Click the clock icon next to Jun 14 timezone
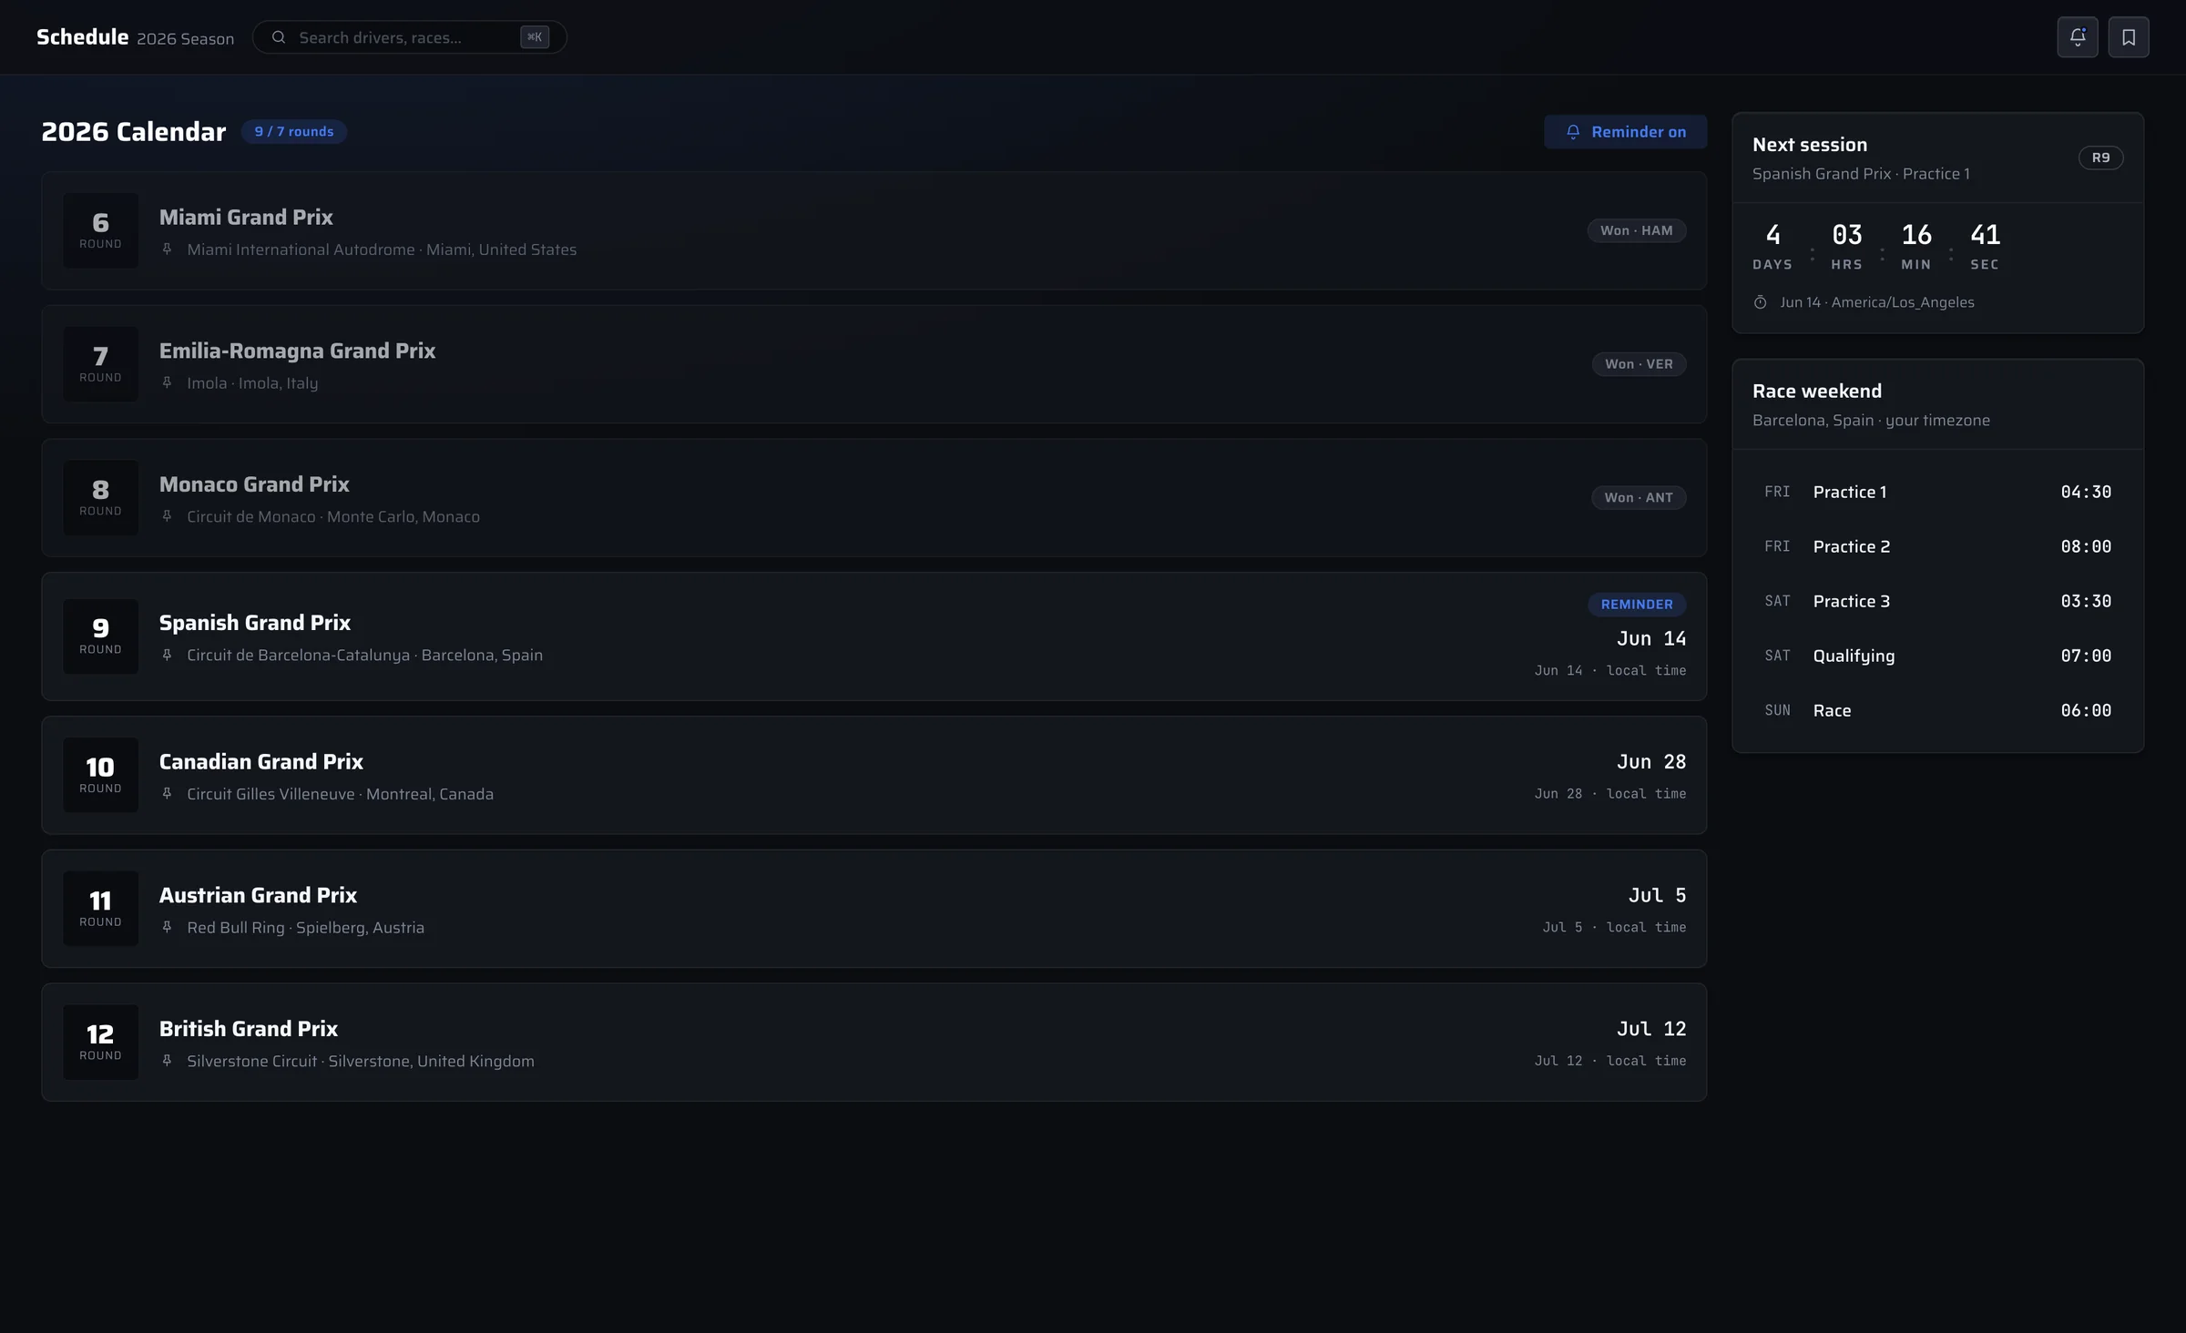Image resolution: width=2186 pixels, height=1333 pixels. (1761, 302)
